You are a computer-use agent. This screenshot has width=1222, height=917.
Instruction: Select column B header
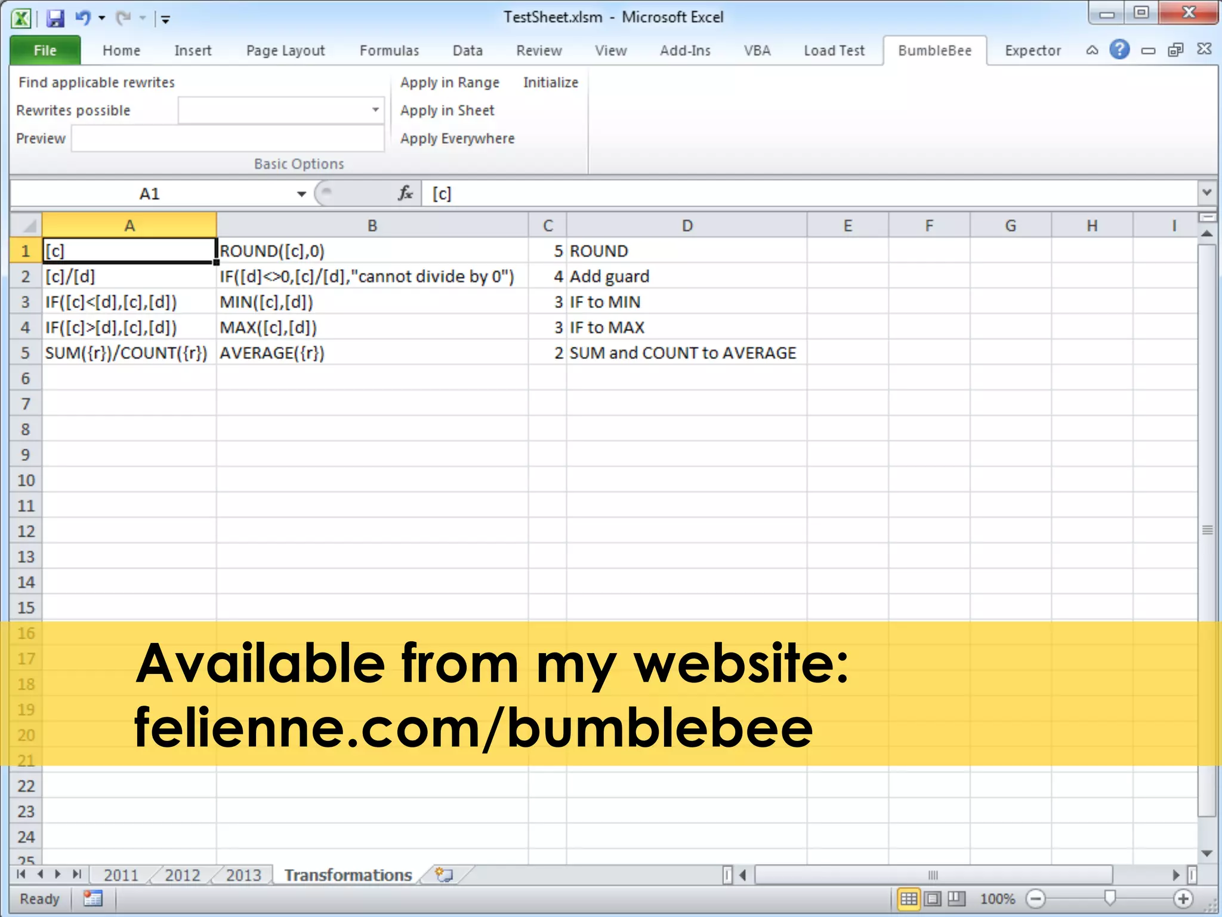click(x=372, y=226)
